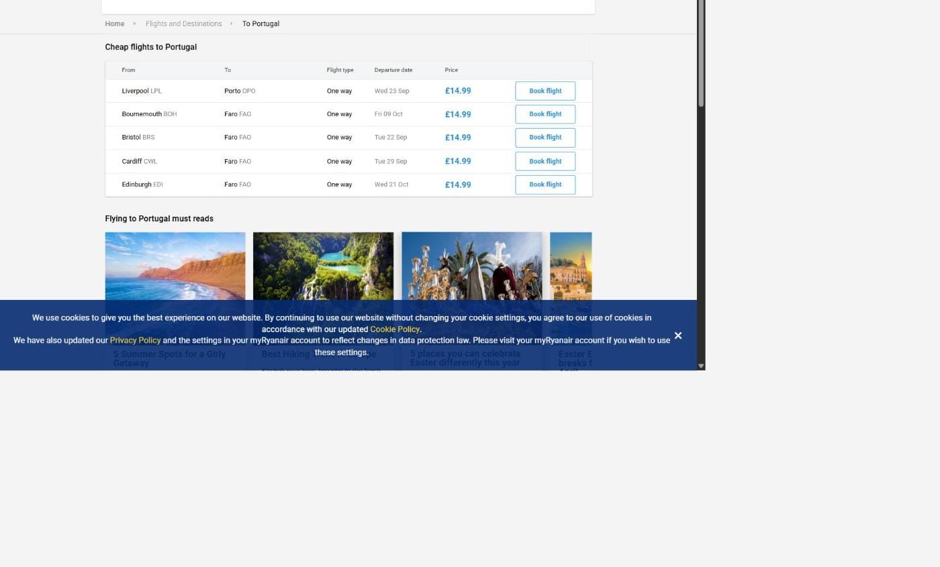This screenshot has width=940, height=567.
Task: Click the Flying to Portugal must reads heading
Action: pos(159,219)
